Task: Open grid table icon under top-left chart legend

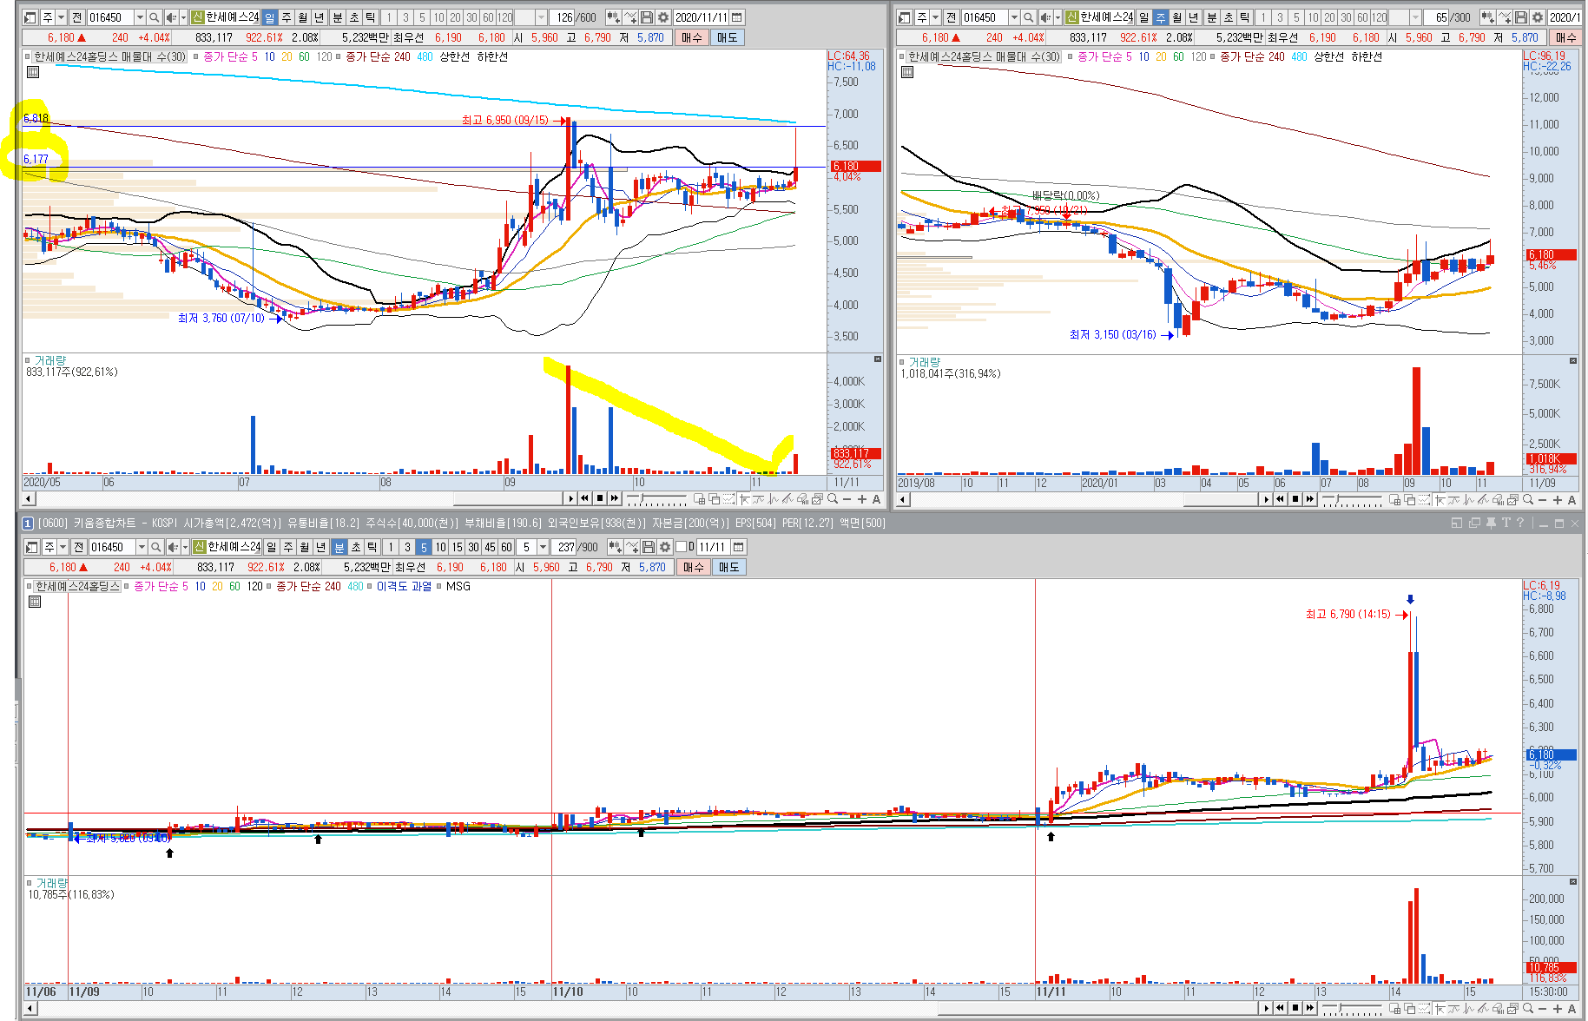Action: [33, 72]
